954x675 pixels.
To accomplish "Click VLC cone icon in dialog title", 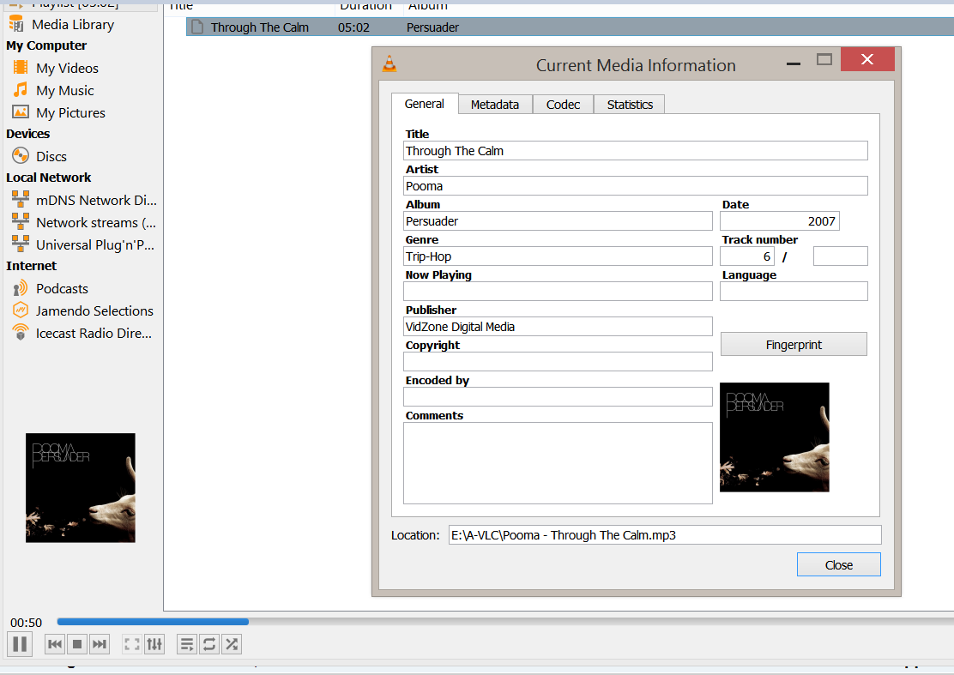I will (389, 63).
